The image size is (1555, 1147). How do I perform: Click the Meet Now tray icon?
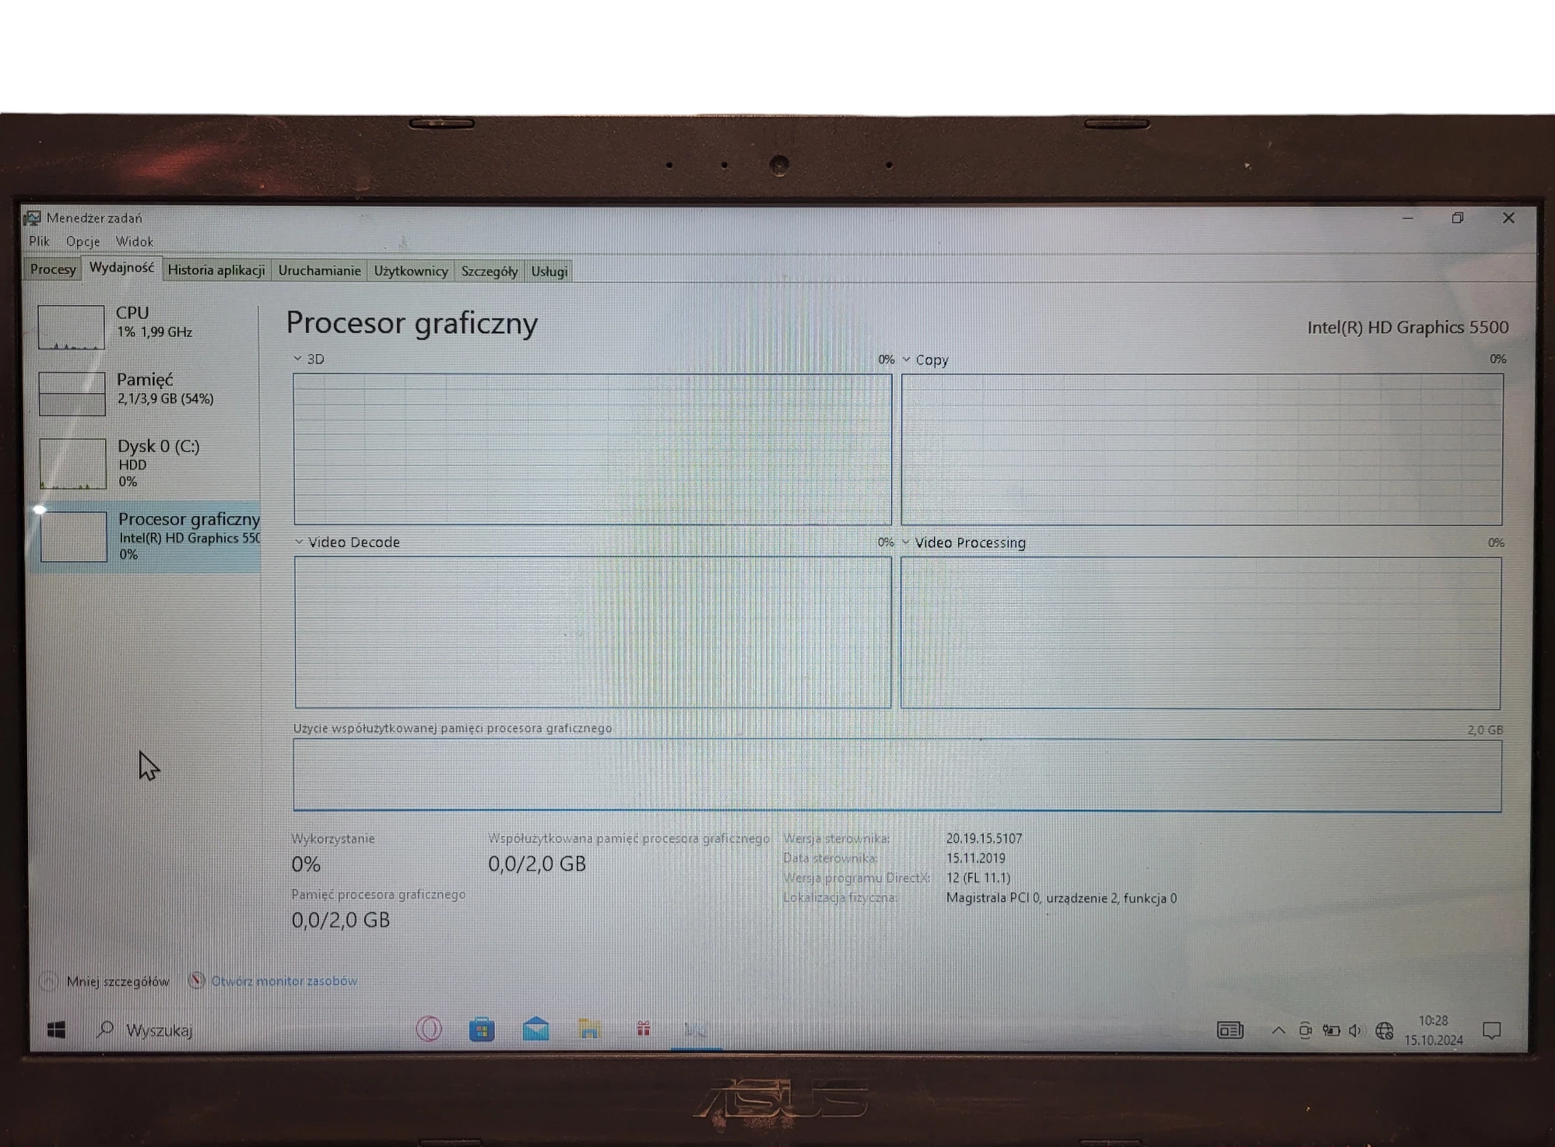(x=1305, y=1030)
